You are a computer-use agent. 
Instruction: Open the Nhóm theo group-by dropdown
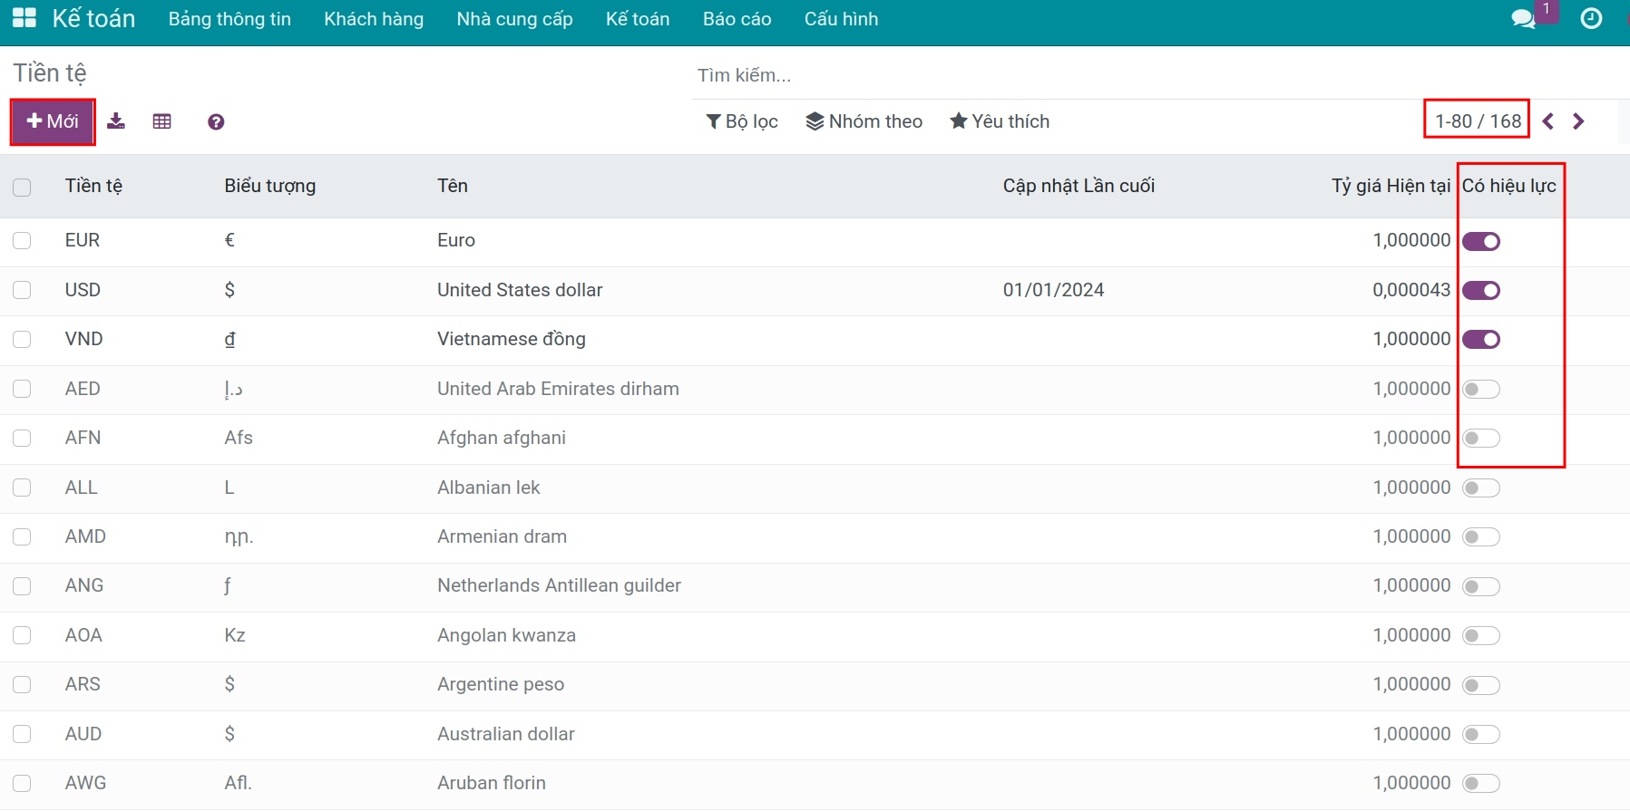click(864, 121)
